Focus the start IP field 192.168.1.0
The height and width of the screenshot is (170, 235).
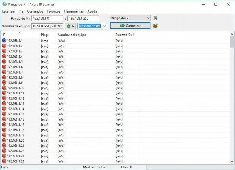47,19
